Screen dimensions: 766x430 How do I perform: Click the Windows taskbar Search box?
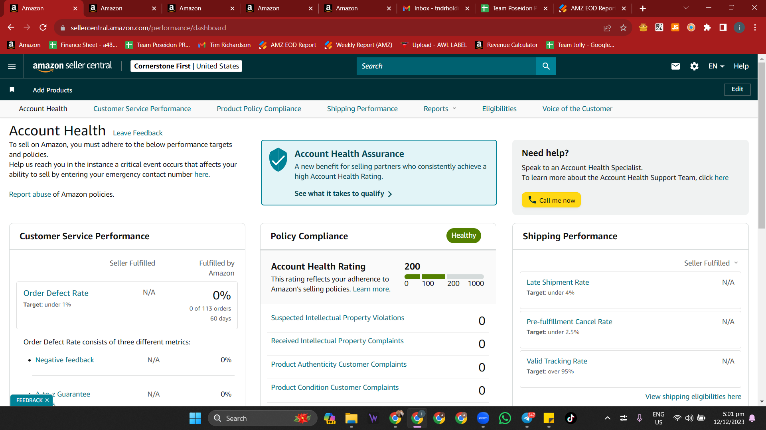pos(263,418)
